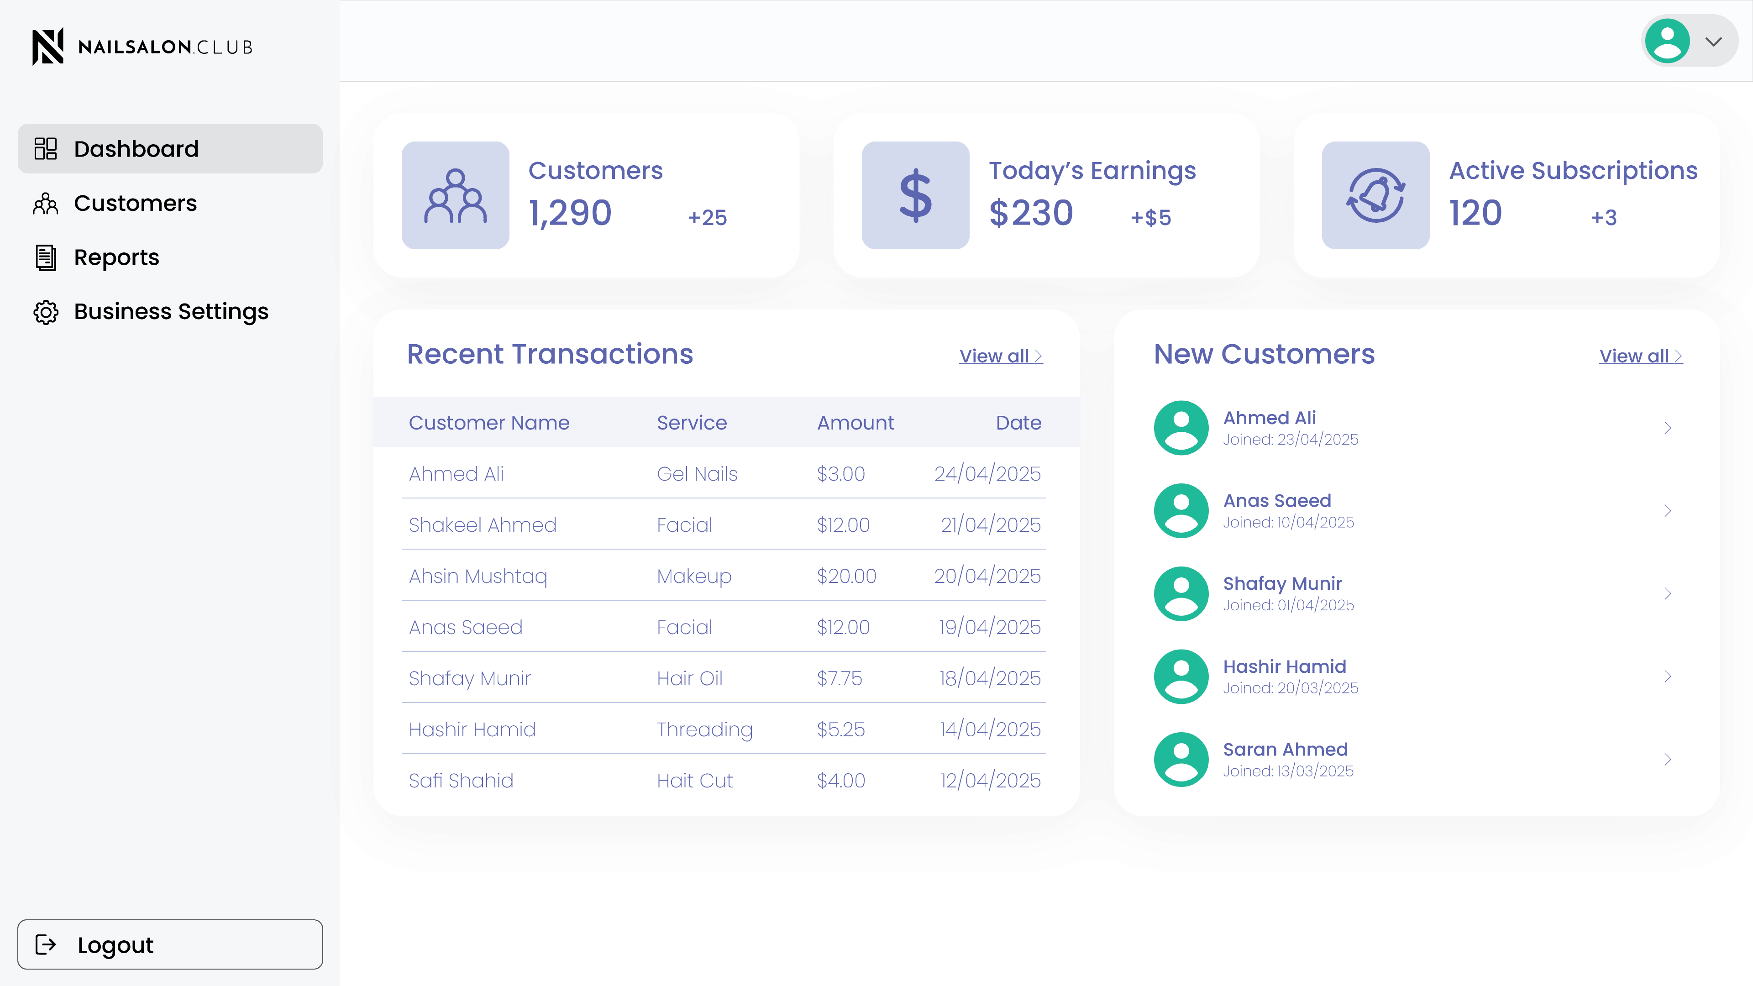Click Ahmed Ali's avatar in New Customers
This screenshot has height=986, width=1753.
(1181, 428)
